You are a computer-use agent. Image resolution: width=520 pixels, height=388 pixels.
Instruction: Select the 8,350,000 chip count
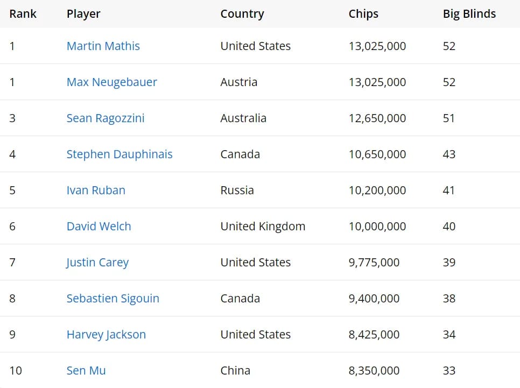374,371
